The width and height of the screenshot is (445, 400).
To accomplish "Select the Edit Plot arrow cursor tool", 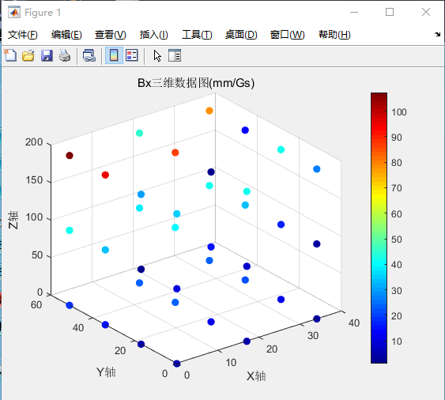I will pos(157,55).
